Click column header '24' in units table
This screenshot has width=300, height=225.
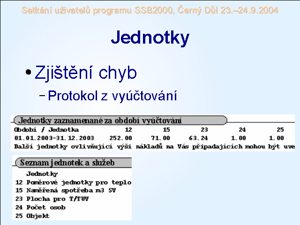(242, 130)
